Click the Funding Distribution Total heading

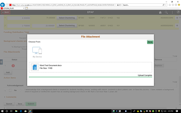[x=16, y=32]
